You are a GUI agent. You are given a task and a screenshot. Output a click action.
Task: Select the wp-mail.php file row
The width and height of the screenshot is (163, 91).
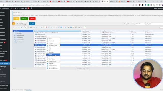(99, 56)
